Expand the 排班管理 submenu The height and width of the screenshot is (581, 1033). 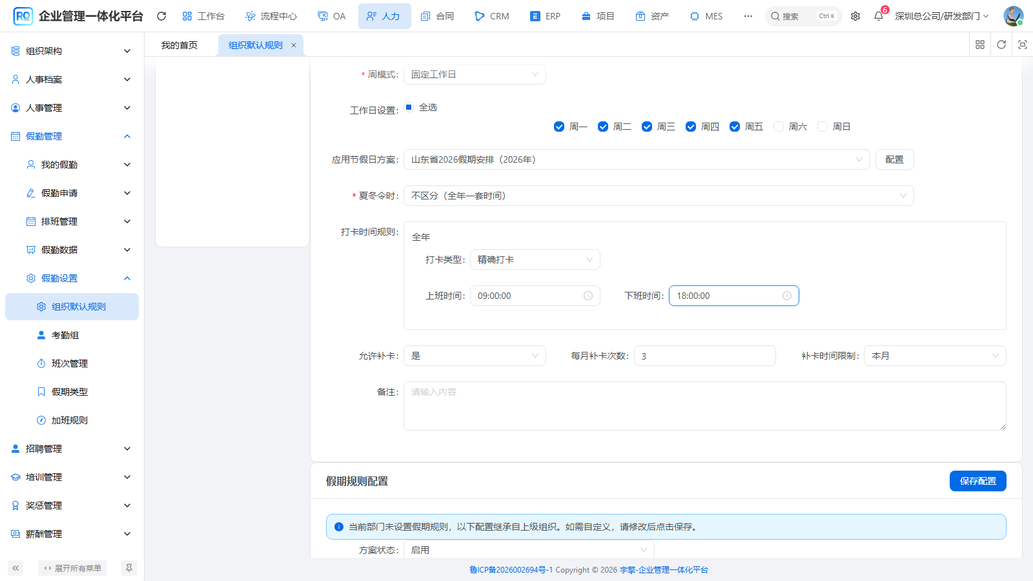click(72, 221)
